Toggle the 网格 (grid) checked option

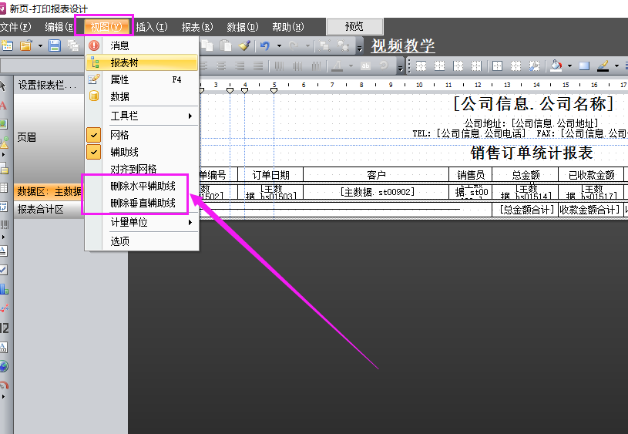coord(119,135)
